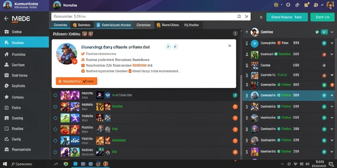This screenshot has width=337, height=168.
Task: Expand the chevron in the Gonbies panel header
Action: [x=332, y=32]
